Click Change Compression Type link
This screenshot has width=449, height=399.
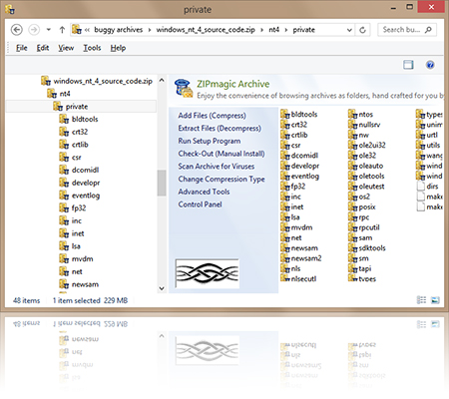point(222,179)
